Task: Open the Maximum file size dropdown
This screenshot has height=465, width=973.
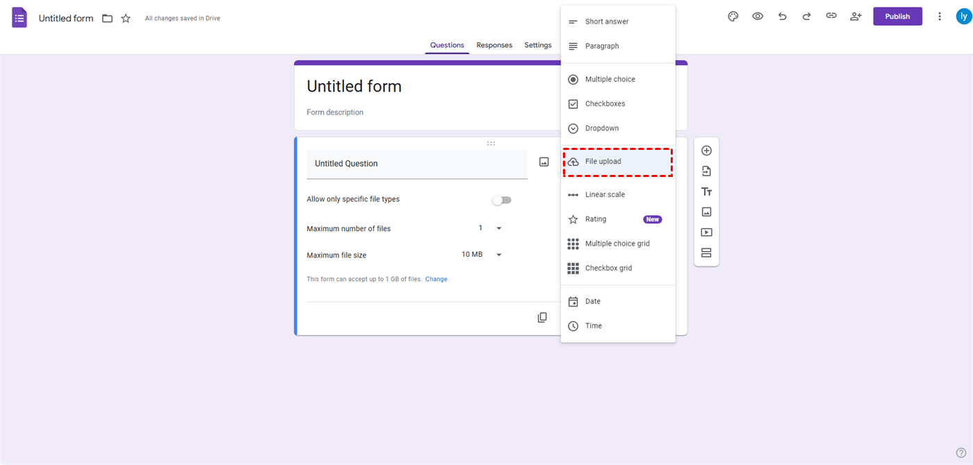Action: point(482,255)
